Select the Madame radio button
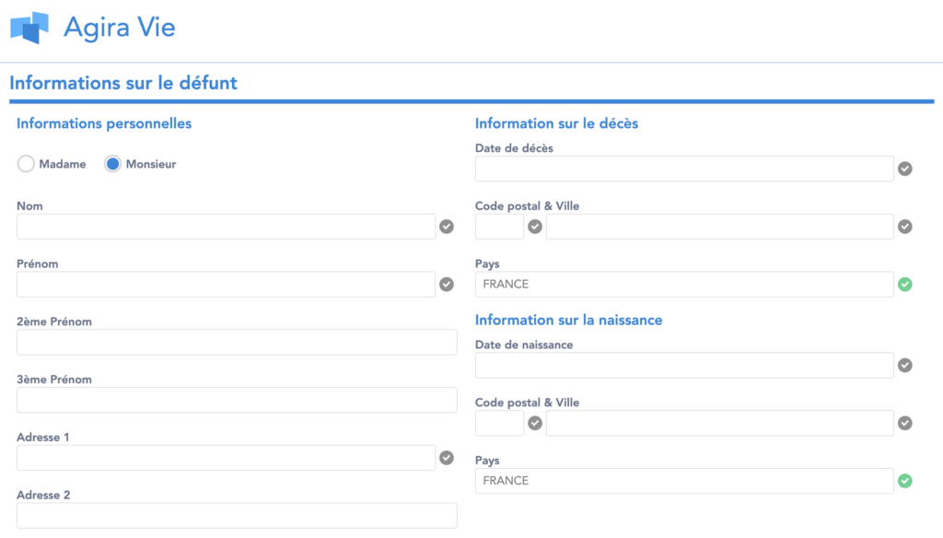Screen dimensions: 943x538 click(26, 164)
